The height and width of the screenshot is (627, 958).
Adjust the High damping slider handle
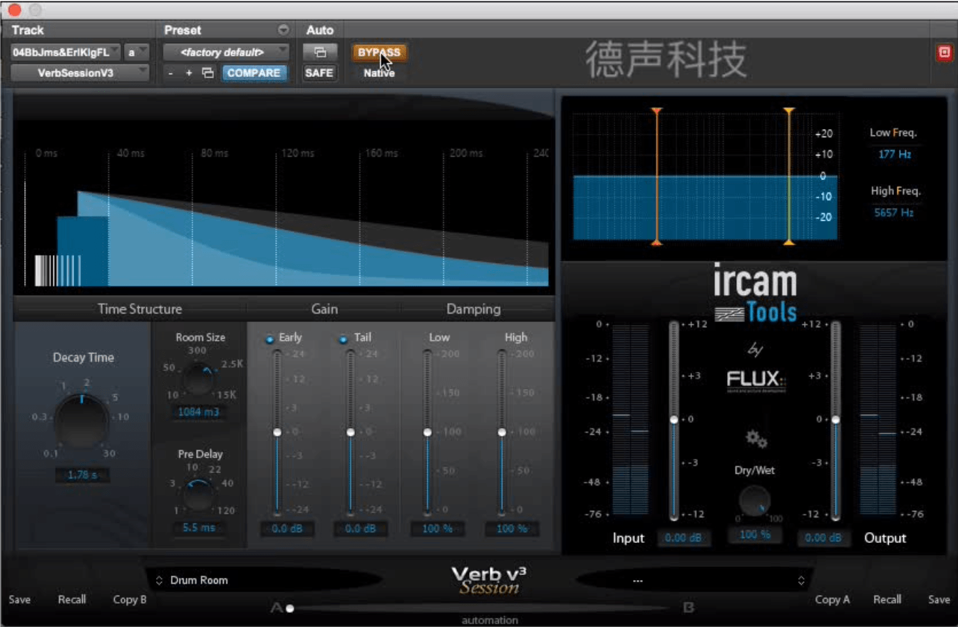click(502, 432)
